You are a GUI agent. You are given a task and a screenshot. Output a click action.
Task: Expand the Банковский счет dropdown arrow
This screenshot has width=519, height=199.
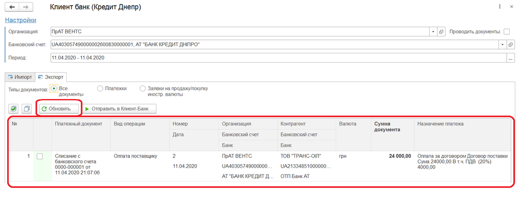503,44
